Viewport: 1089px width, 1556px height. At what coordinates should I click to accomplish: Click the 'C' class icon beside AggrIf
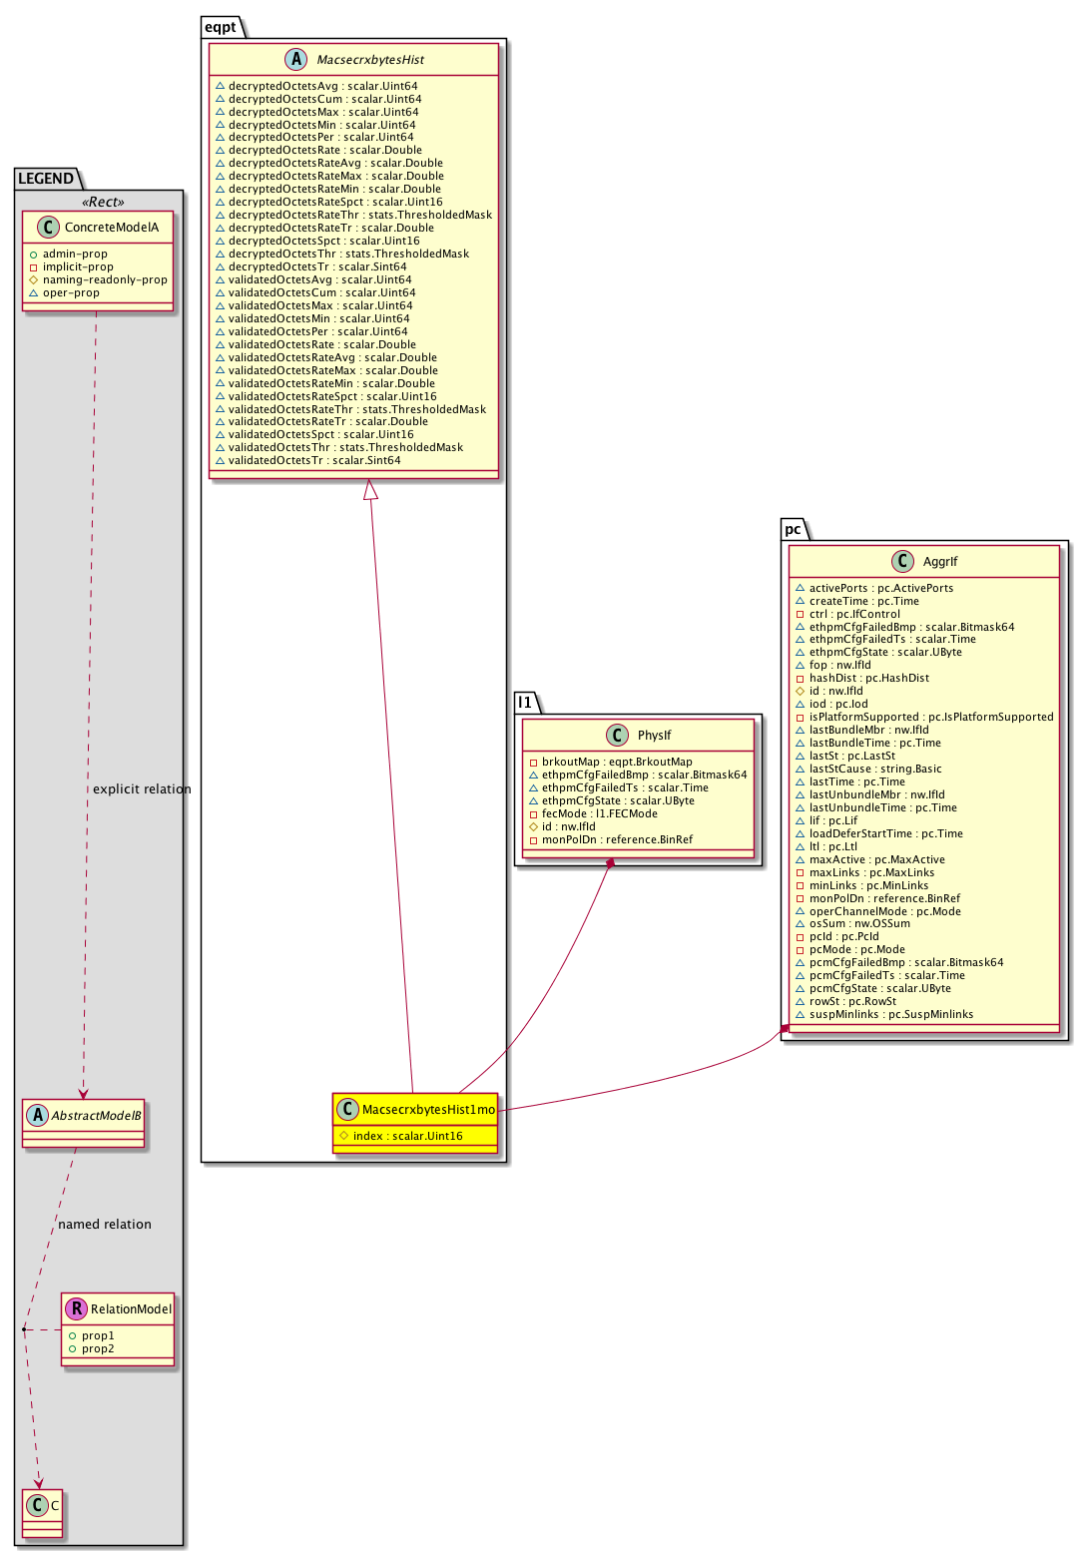[x=903, y=561]
